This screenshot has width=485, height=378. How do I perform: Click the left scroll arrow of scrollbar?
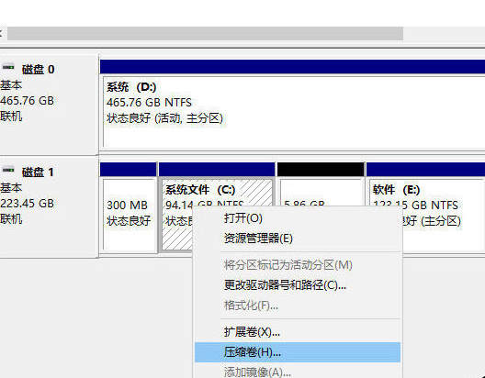coord(1,33)
